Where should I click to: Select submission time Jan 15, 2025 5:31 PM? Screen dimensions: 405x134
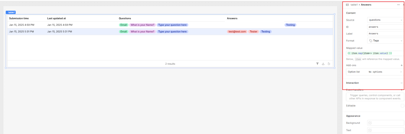pyautogui.click(x=22, y=32)
